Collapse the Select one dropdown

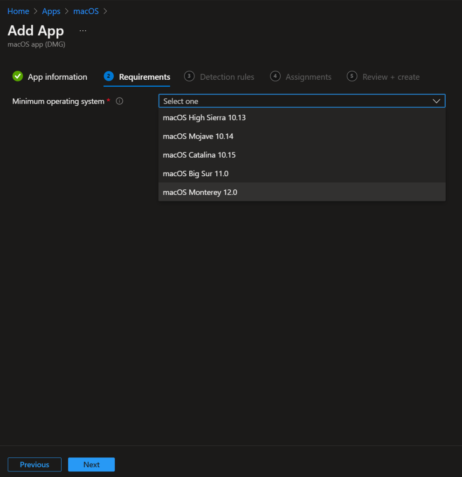click(x=302, y=101)
